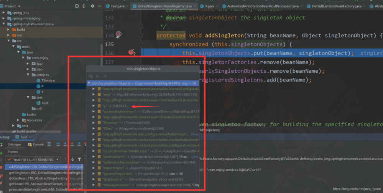Switch to Test.java editor tab
383x193 pixels.
point(117,6)
